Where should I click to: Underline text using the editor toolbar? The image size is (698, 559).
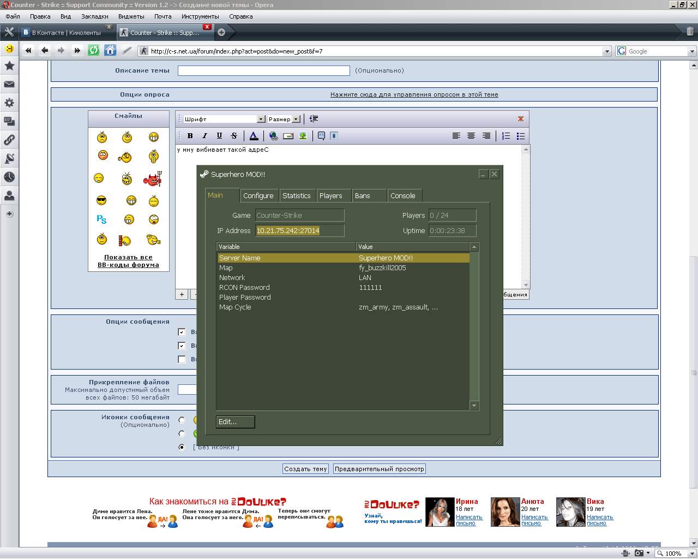(x=219, y=136)
